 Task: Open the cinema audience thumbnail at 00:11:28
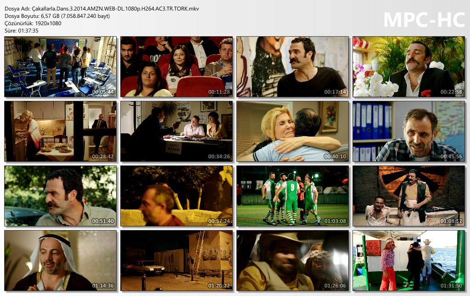(176, 67)
